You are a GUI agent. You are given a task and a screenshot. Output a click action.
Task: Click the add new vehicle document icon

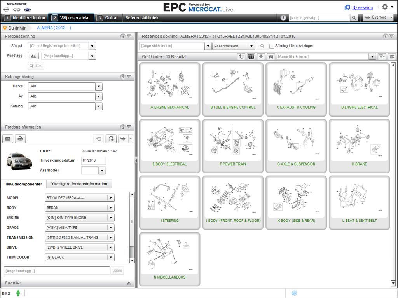tap(111, 139)
